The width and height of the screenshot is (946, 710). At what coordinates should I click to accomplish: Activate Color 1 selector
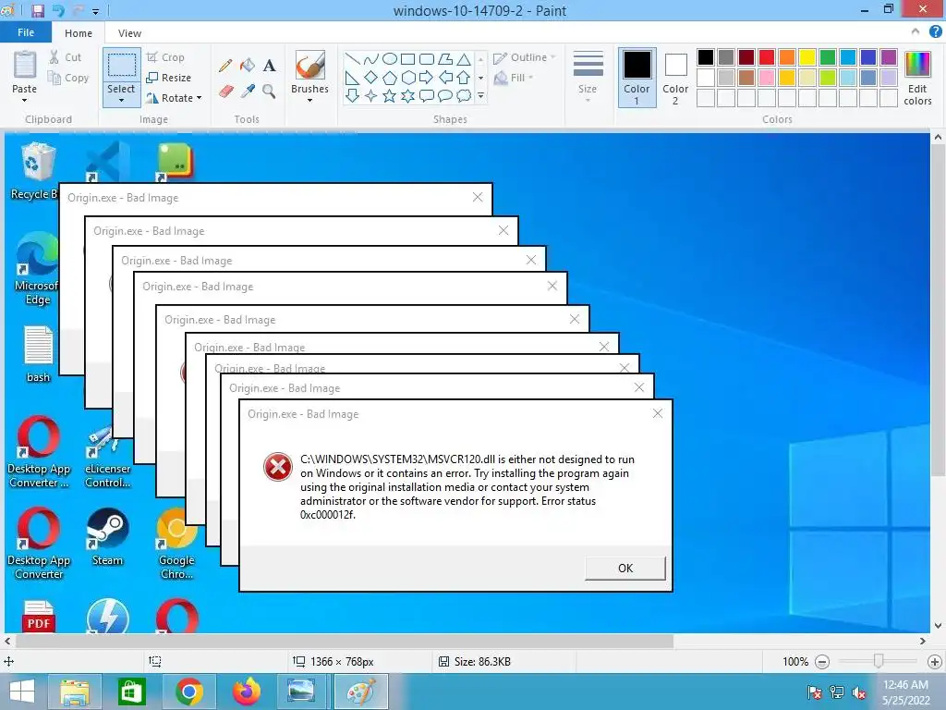[637, 78]
